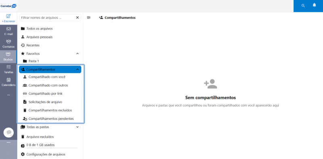Viewport: 323px width, 159px height.
Task: Open the search magnifier icon
Action: coord(303,6)
